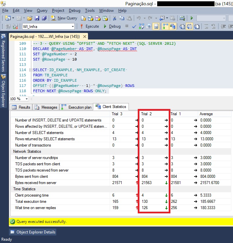Close the Paginação.sql document tab
Viewport: 233px width, 243px height.
pos(85,37)
